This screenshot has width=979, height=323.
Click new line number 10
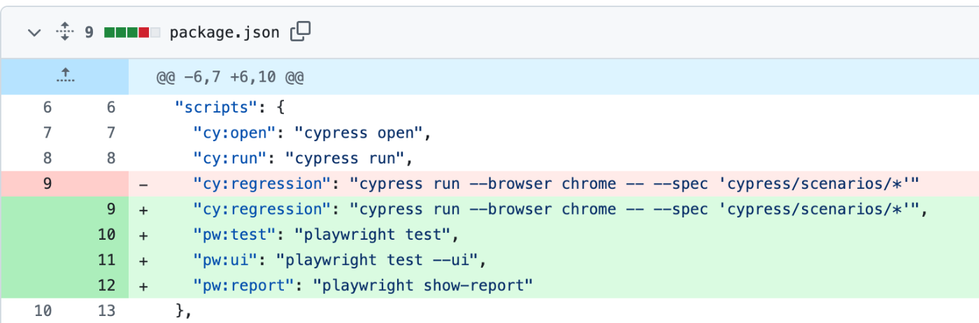click(x=106, y=235)
